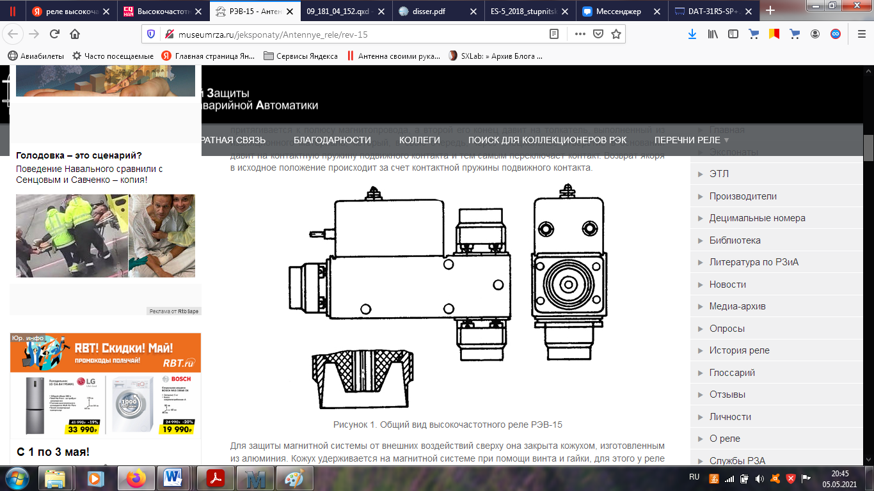Expand the ПЕРЕЧНИ РЕЛЕ dropdown menu

(691, 140)
